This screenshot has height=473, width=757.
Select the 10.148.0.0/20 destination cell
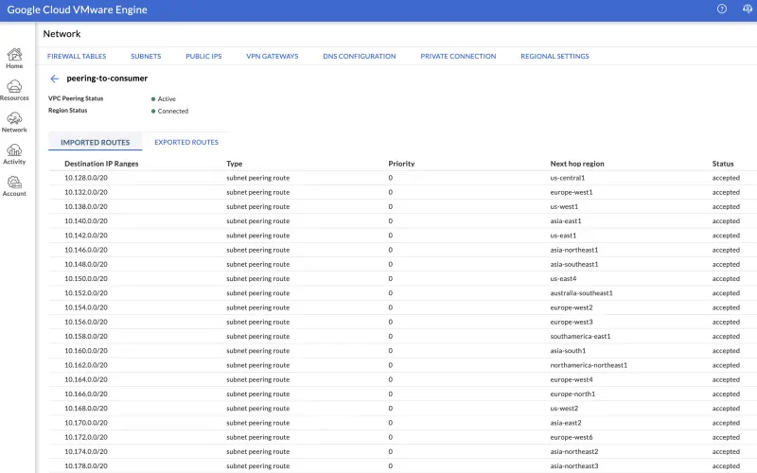click(x=86, y=265)
